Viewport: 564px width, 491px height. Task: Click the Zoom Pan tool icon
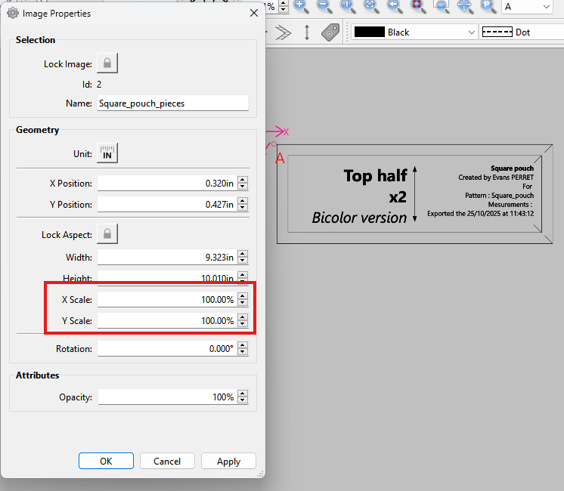point(465,6)
